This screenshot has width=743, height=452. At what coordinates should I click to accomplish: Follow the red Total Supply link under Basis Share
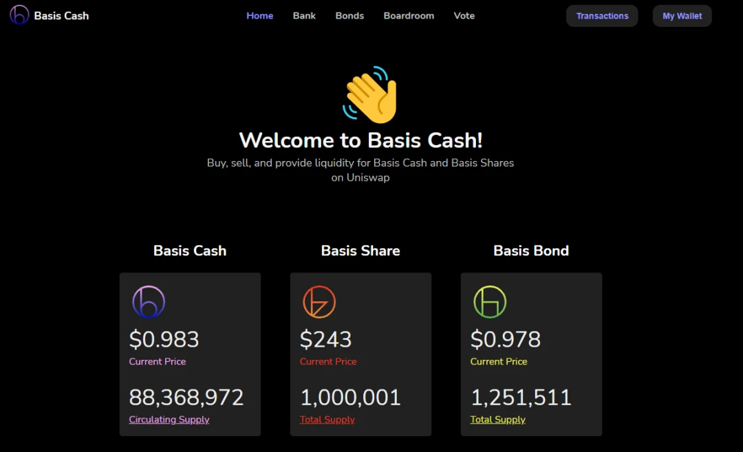tap(327, 420)
